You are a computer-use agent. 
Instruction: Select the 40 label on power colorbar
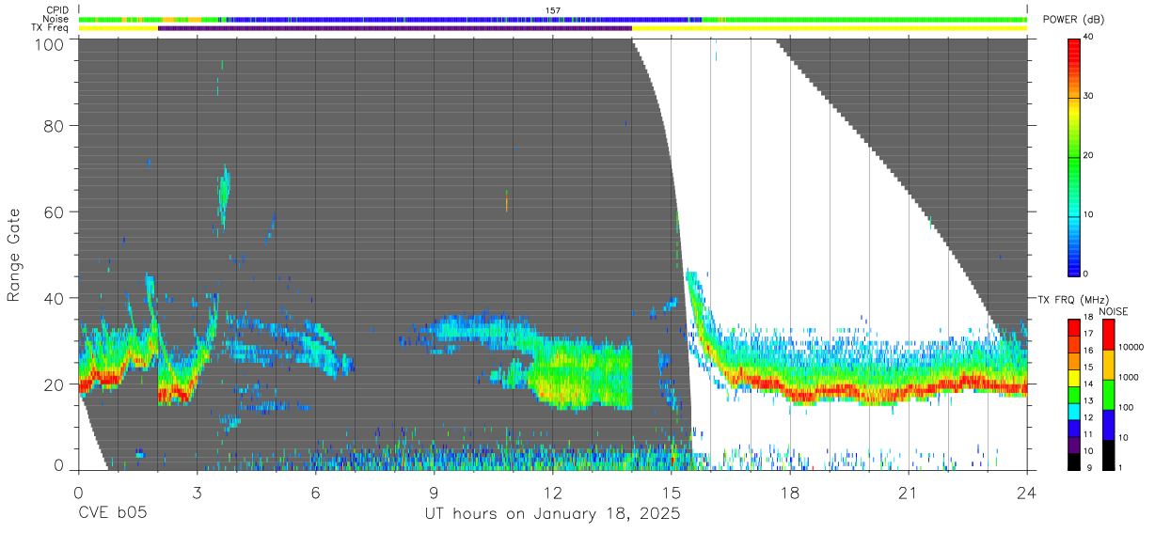1088,37
